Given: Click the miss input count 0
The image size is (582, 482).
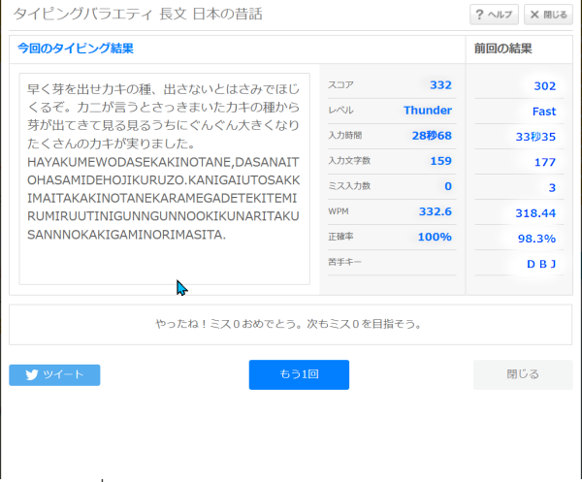Looking at the screenshot, I should [x=448, y=186].
